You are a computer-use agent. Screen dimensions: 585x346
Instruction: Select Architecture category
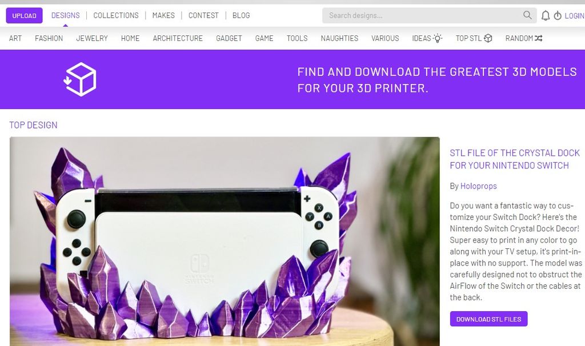pyautogui.click(x=178, y=38)
